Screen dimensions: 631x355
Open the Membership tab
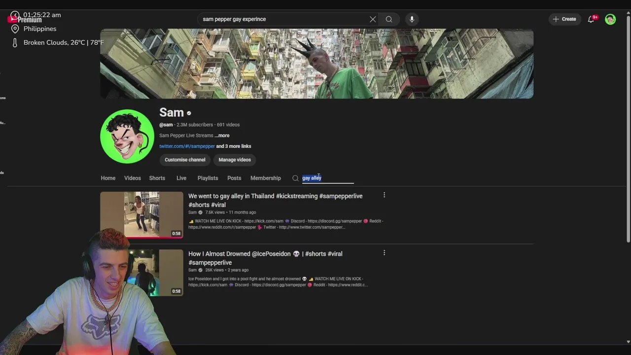click(265, 178)
